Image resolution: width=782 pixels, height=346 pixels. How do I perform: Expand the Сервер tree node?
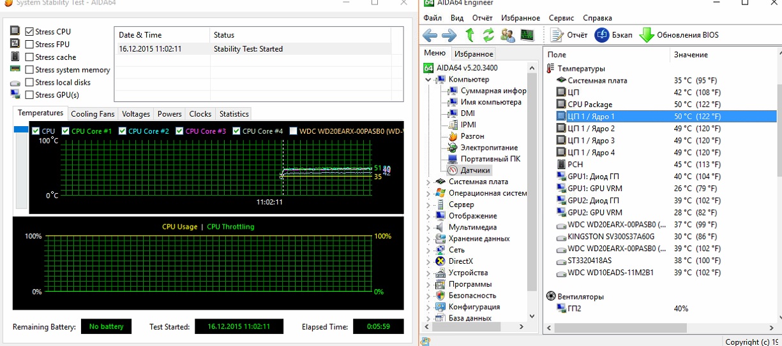[x=428, y=205]
